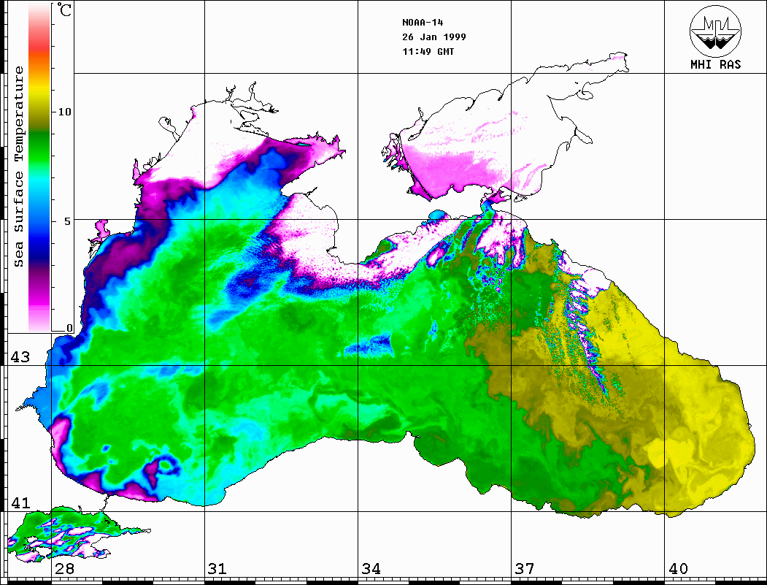767x585 pixels.
Task: Click the longitude label '31'
Action: [x=217, y=569]
